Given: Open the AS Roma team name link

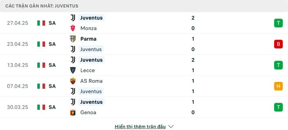Looking at the screenshot, I should (x=91, y=81).
